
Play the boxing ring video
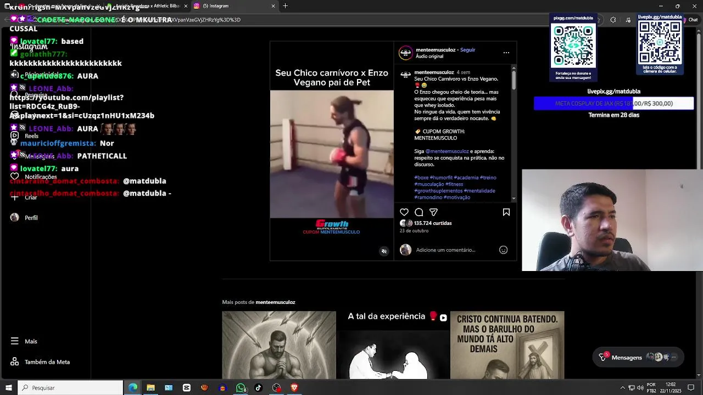(332, 154)
